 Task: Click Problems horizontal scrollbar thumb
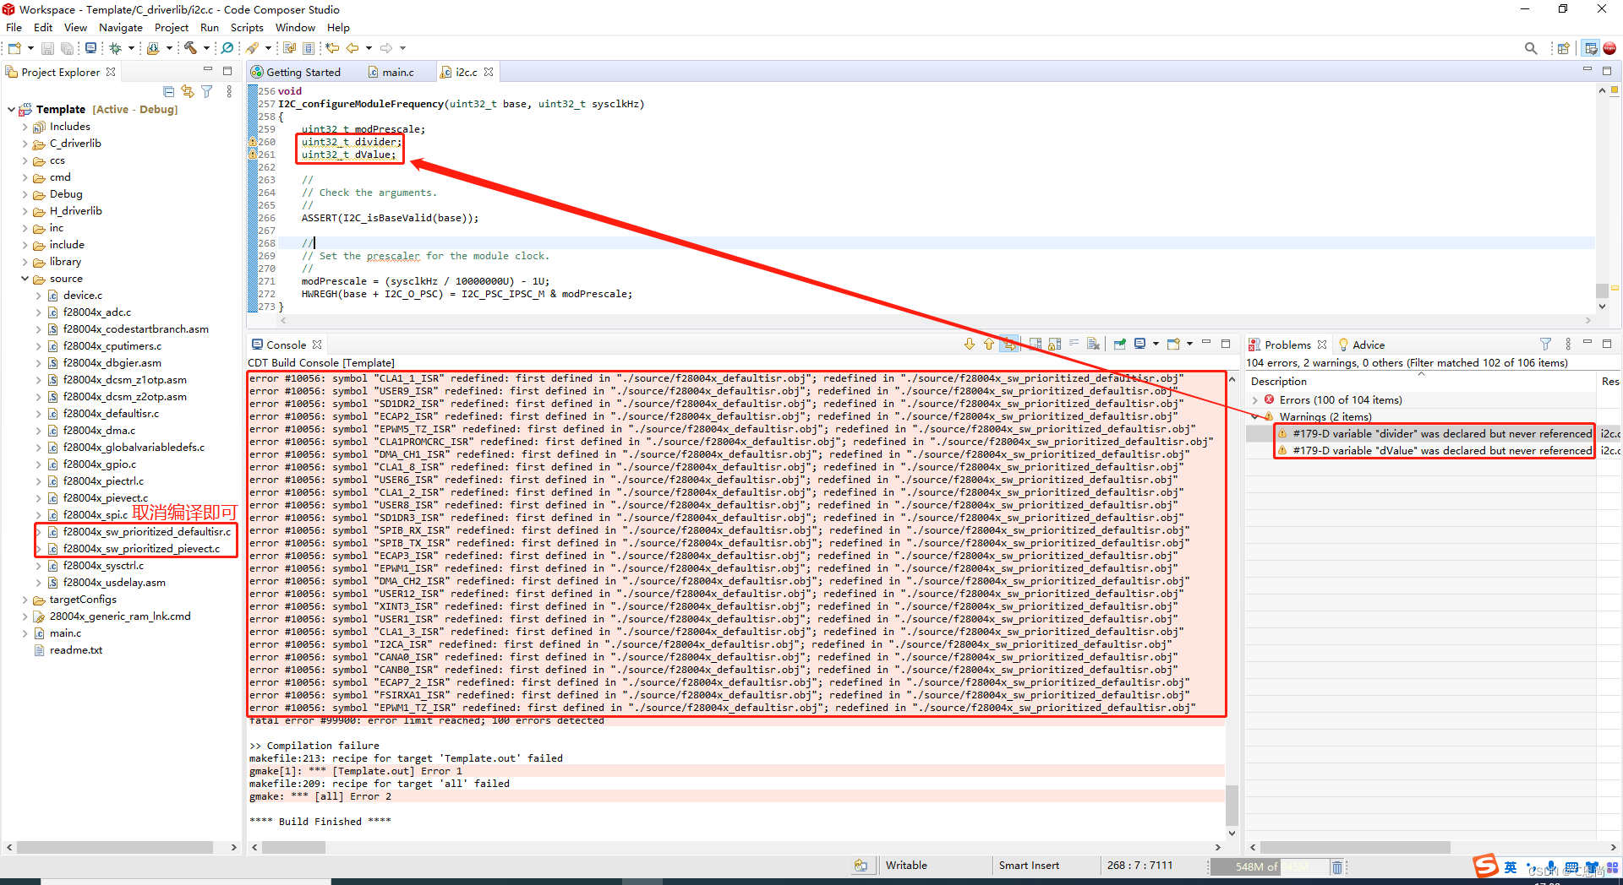click(x=1355, y=847)
